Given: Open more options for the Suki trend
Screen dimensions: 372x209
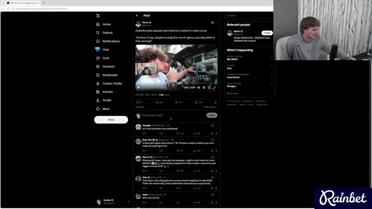Looking at the screenshot, I should point(271,66).
